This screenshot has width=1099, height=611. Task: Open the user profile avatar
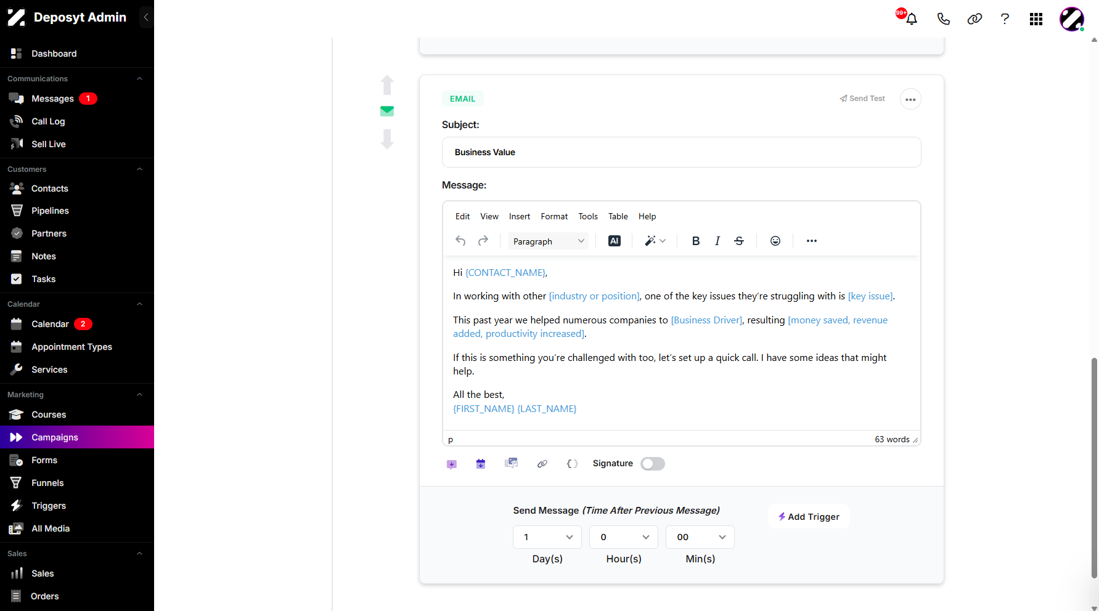click(x=1072, y=19)
